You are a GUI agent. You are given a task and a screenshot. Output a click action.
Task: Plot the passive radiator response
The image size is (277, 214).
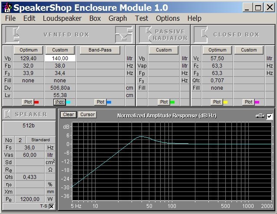(164, 102)
